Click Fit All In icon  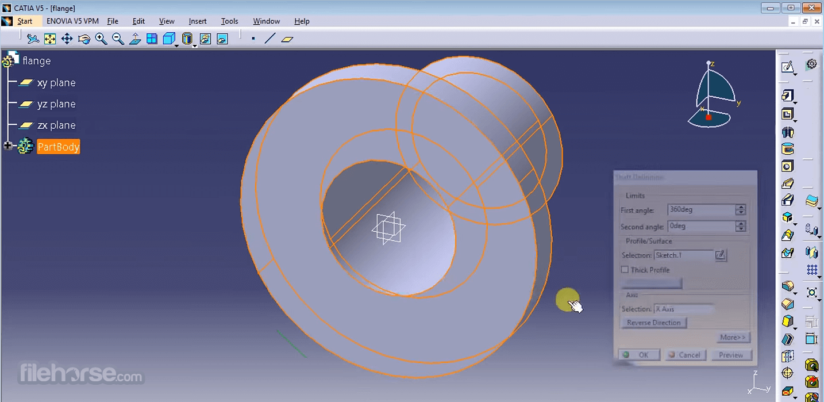click(50, 39)
